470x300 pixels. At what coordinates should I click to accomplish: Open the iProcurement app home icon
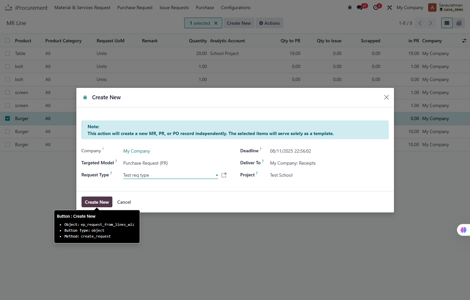[8, 7]
